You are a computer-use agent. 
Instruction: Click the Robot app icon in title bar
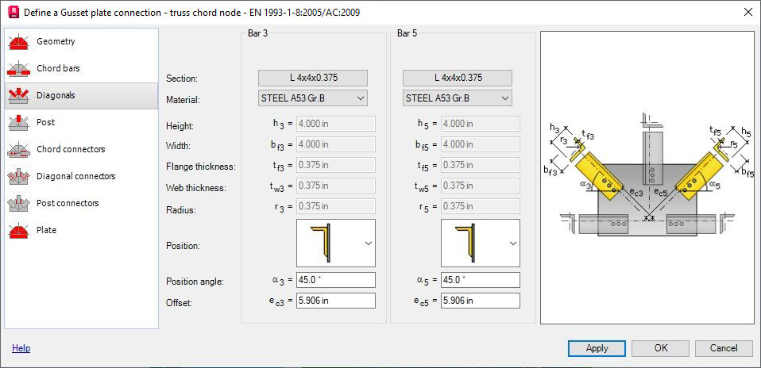pos(14,12)
